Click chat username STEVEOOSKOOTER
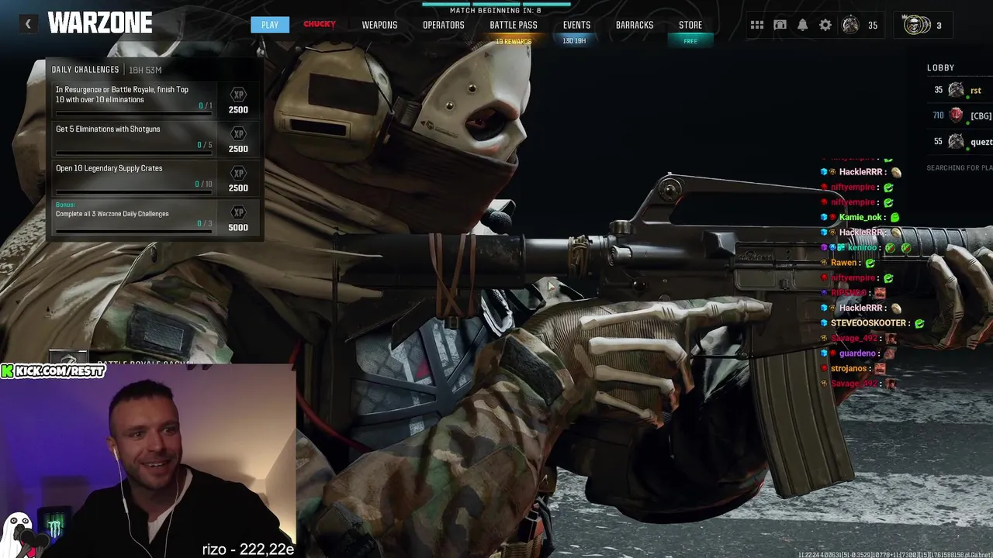 click(x=869, y=323)
